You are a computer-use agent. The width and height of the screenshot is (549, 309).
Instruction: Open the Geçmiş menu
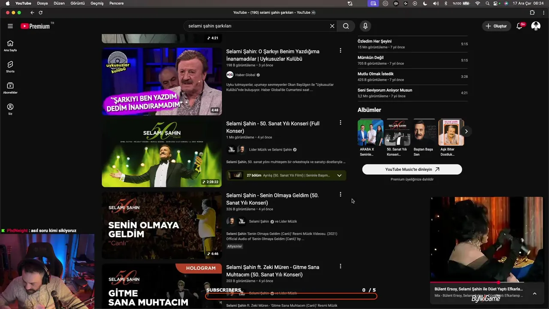click(97, 3)
